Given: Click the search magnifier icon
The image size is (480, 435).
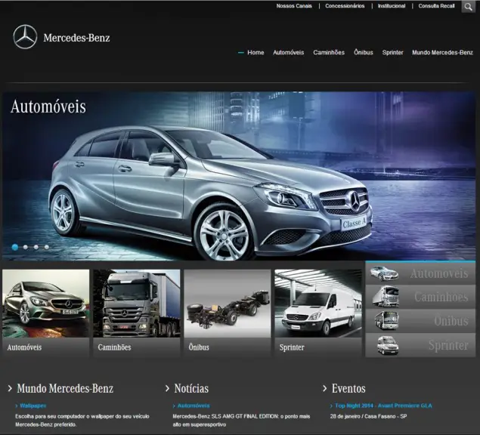Looking at the screenshot, I should [468, 7].
